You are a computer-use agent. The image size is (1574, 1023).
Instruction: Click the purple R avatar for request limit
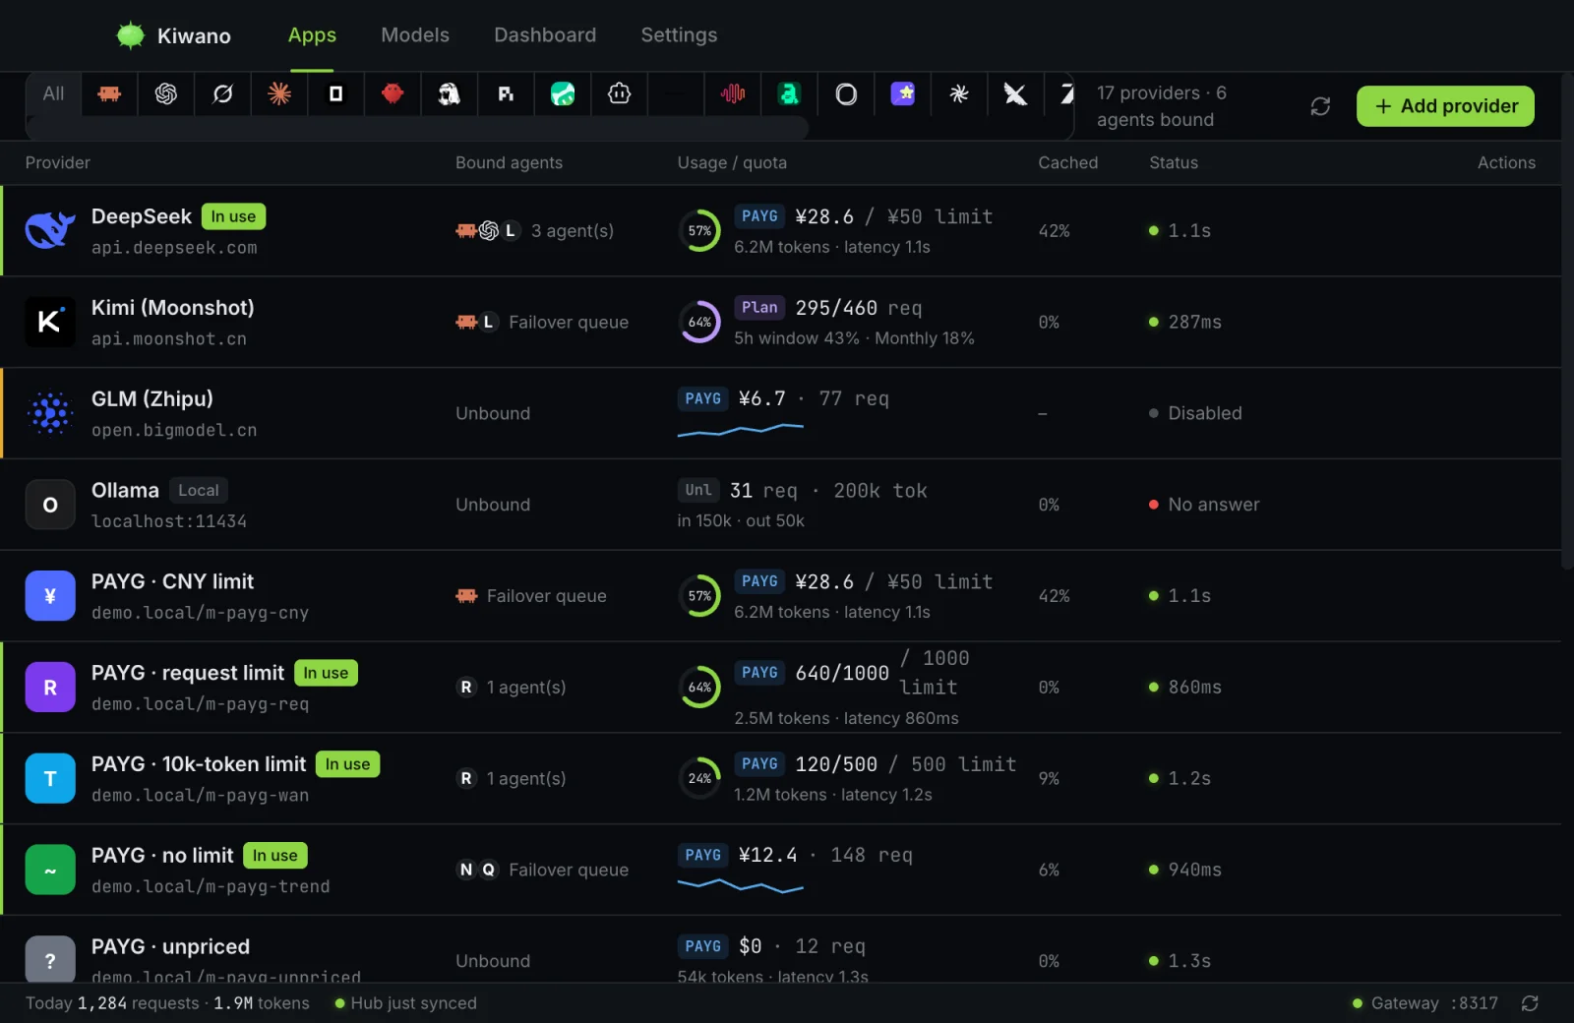50,688
